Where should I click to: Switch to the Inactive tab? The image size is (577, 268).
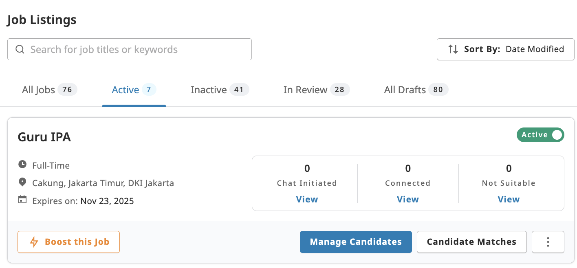tap(209, 89)
